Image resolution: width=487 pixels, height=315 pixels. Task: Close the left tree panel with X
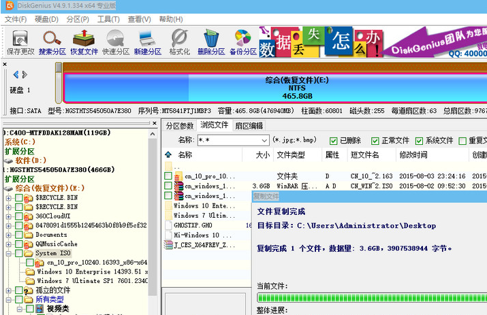[x=155, y=123]
